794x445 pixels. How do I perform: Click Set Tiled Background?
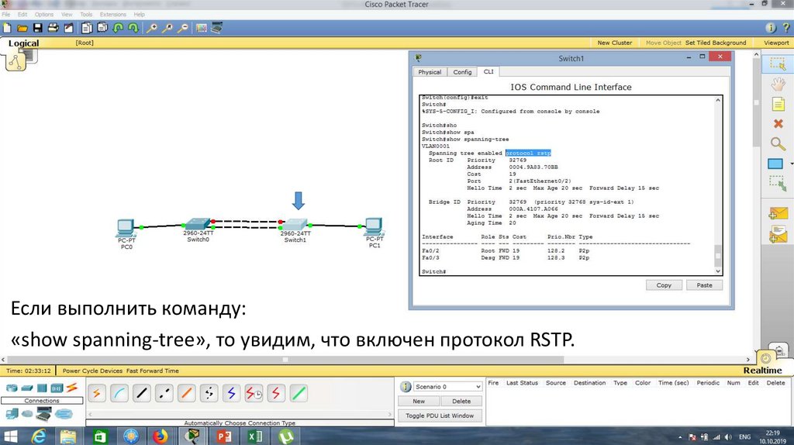716,43
